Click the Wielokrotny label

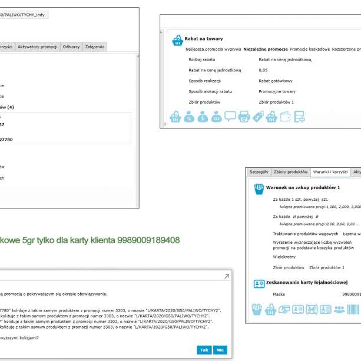(284, 257)
